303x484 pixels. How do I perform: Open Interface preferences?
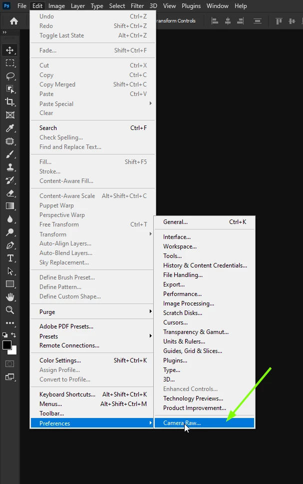(204, 237)
